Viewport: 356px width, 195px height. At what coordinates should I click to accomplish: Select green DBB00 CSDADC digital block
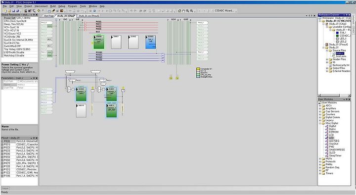click(99, 42)
